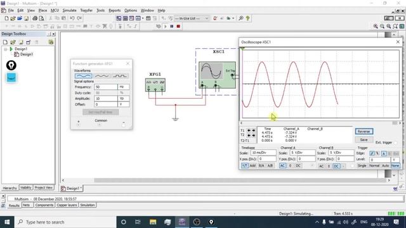Click the redo arrow icon
The height and width of the screenshot is (228, 406).
(x=79, y=18)
